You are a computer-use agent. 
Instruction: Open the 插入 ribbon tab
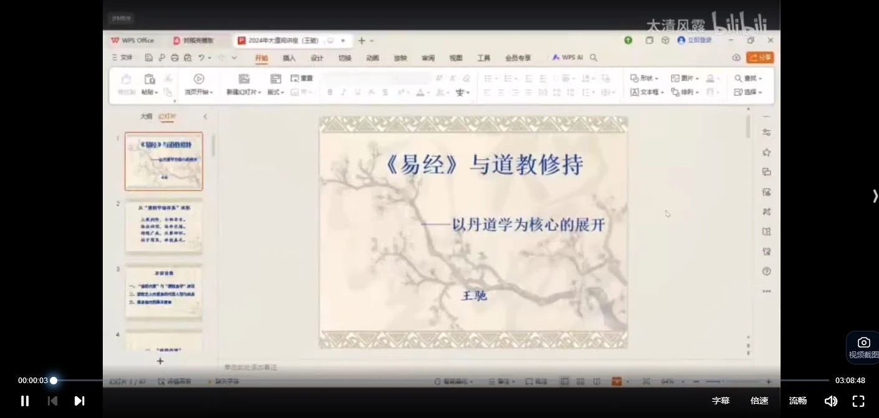[x=289, y=58]
